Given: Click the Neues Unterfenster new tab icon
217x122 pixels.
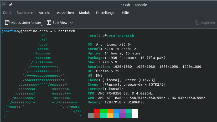Looking at the screenshot, I should click(x=7, y=23).
